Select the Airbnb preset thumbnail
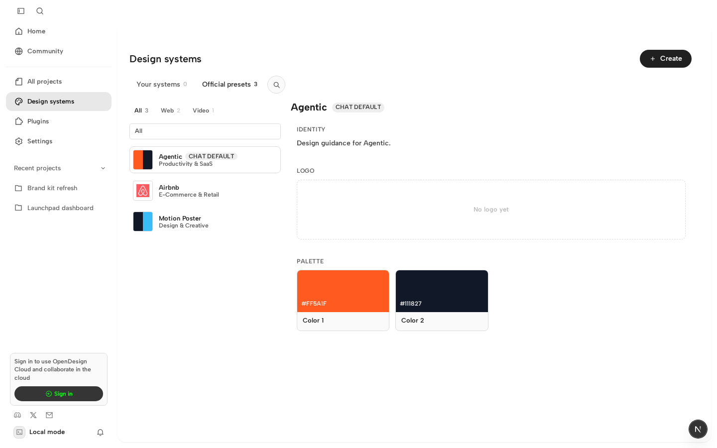 click(x=143, y=191)
